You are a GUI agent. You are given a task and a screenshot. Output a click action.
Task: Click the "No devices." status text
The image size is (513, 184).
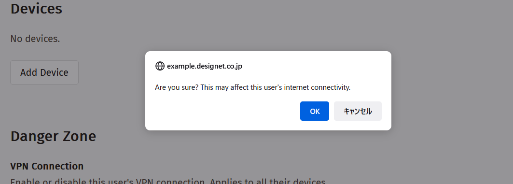(x=35, y=39)
